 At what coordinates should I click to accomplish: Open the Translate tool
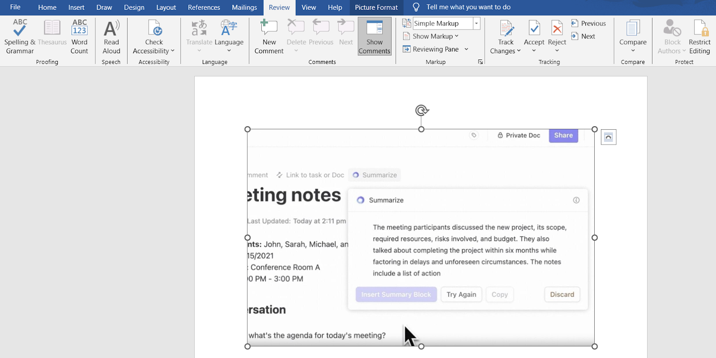(x=199, y=33)
